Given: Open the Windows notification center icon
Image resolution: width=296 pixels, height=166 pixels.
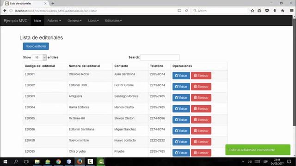Looking at the screenshot, I should point(289,162).
